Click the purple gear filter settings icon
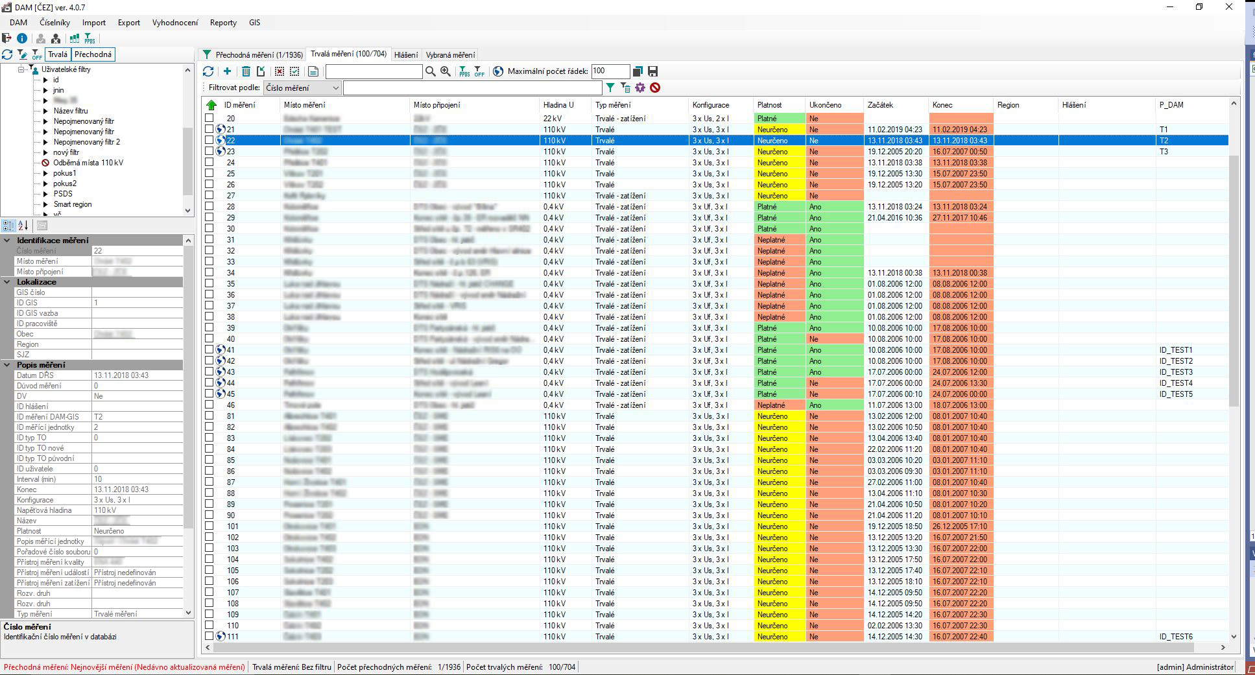Viewport: 1255px width, 675px height. coord(640,88)
